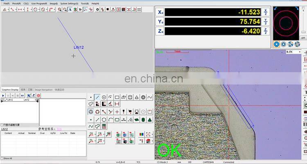Viewport: 307px width, 164px height.
Task: Click the Nominal column header
Action: pos(32,133)
